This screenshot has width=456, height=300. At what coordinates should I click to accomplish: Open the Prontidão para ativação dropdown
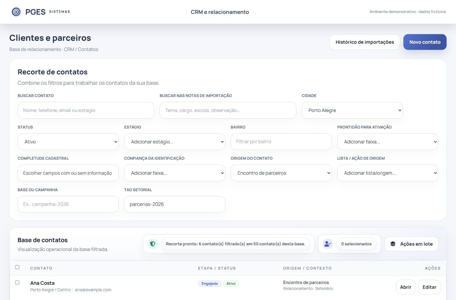(388, 142)
